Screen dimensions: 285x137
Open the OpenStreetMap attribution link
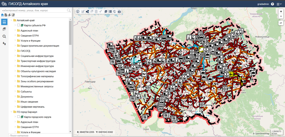click(x=262, y=134)
